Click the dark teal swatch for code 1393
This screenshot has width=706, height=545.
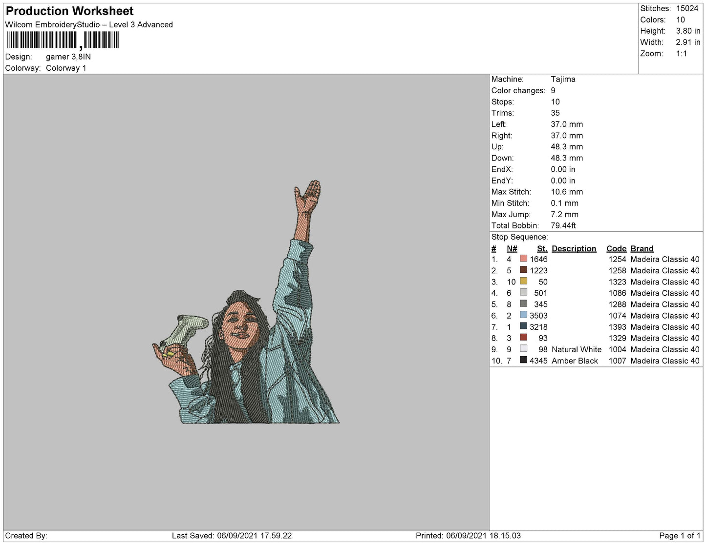point(523,326)
